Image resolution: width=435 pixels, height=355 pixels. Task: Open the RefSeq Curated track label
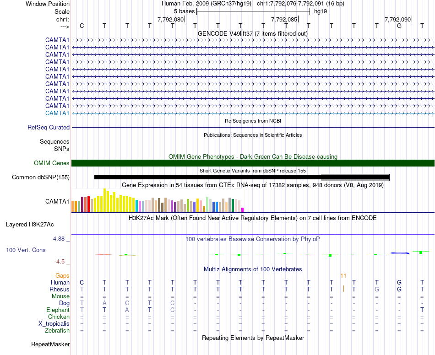(x=48, y=128)
